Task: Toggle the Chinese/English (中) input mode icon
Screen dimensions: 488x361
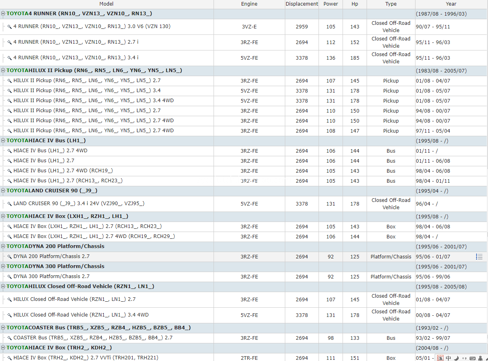Action: tap(449, 358)
